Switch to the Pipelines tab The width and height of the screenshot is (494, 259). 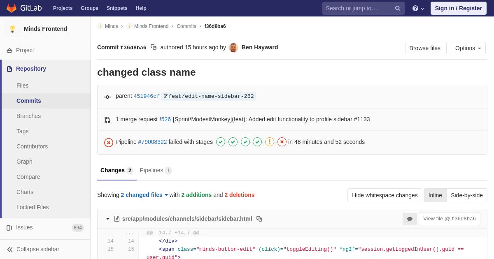point(156,170)
